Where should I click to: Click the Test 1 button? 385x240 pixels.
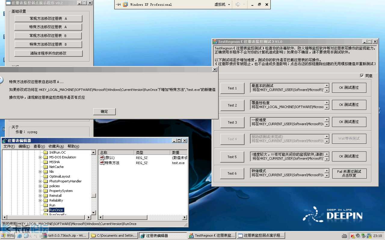[232, 88]
